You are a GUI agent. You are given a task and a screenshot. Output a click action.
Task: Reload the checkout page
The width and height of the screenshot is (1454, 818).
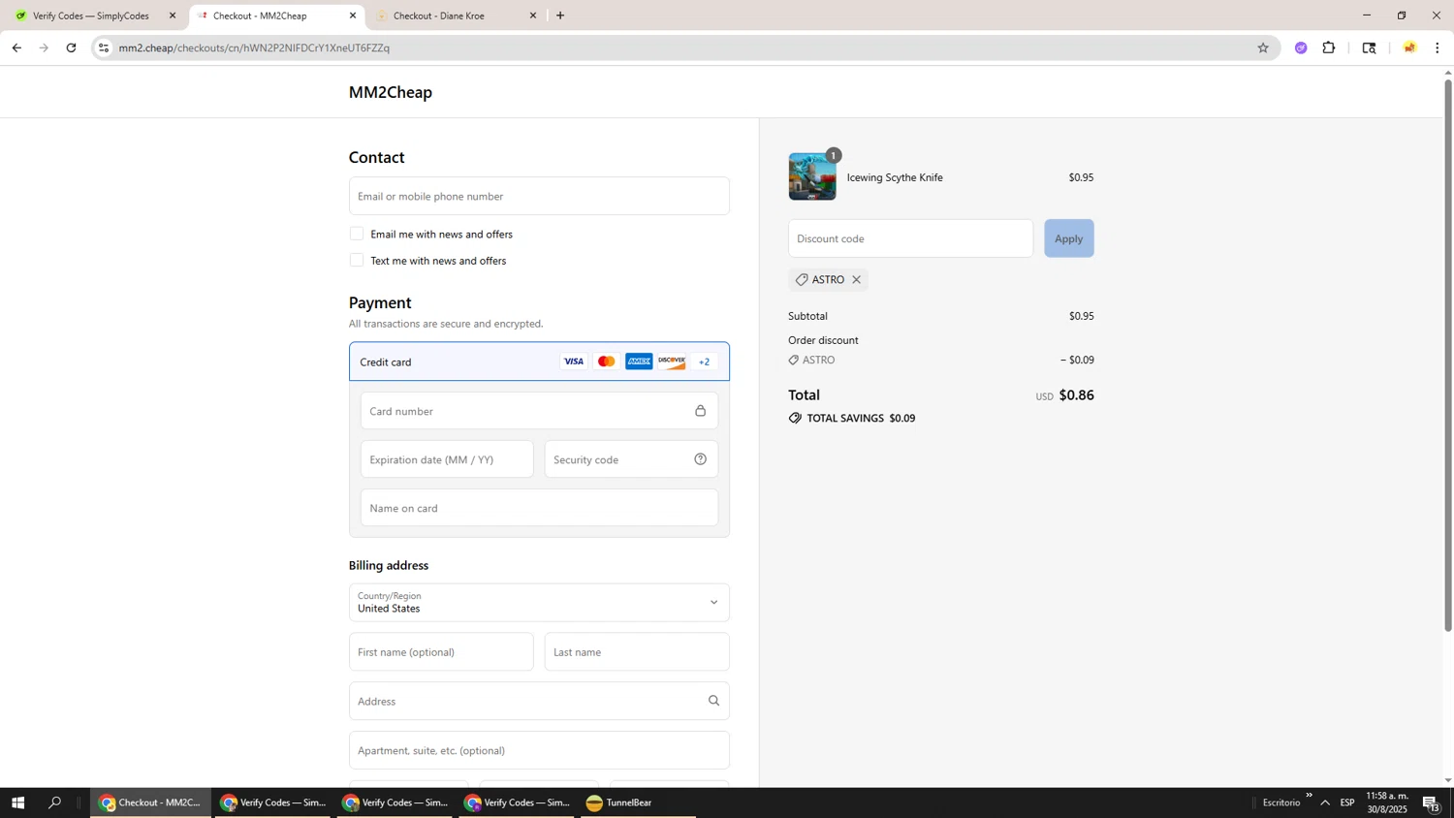click(71, 47)
